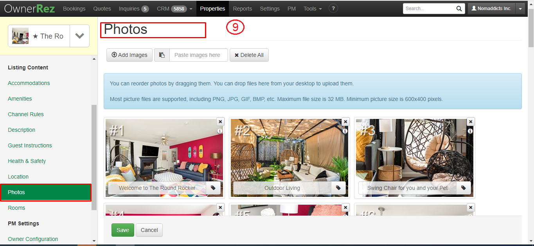Edit the Outdoor Living caption field
Viewport: 534px width, 246px height.
282,188
